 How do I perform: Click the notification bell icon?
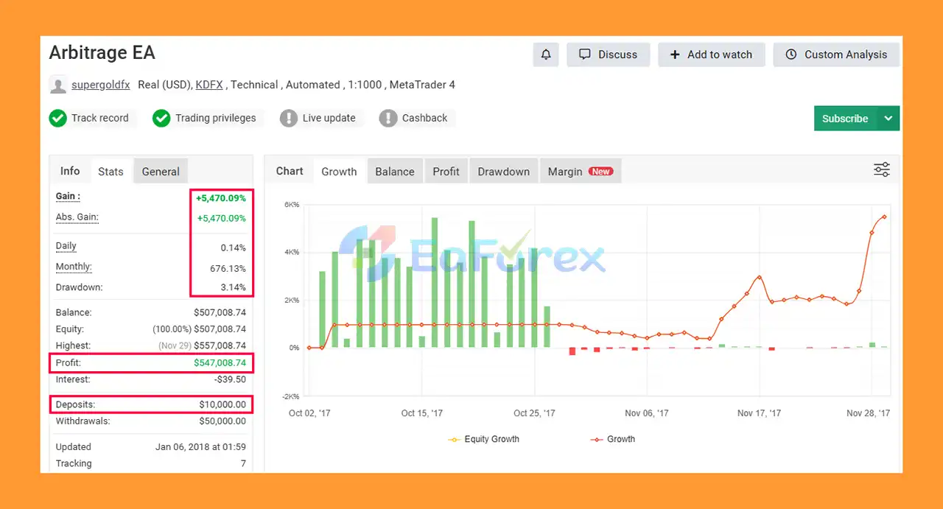coord(546,55)
